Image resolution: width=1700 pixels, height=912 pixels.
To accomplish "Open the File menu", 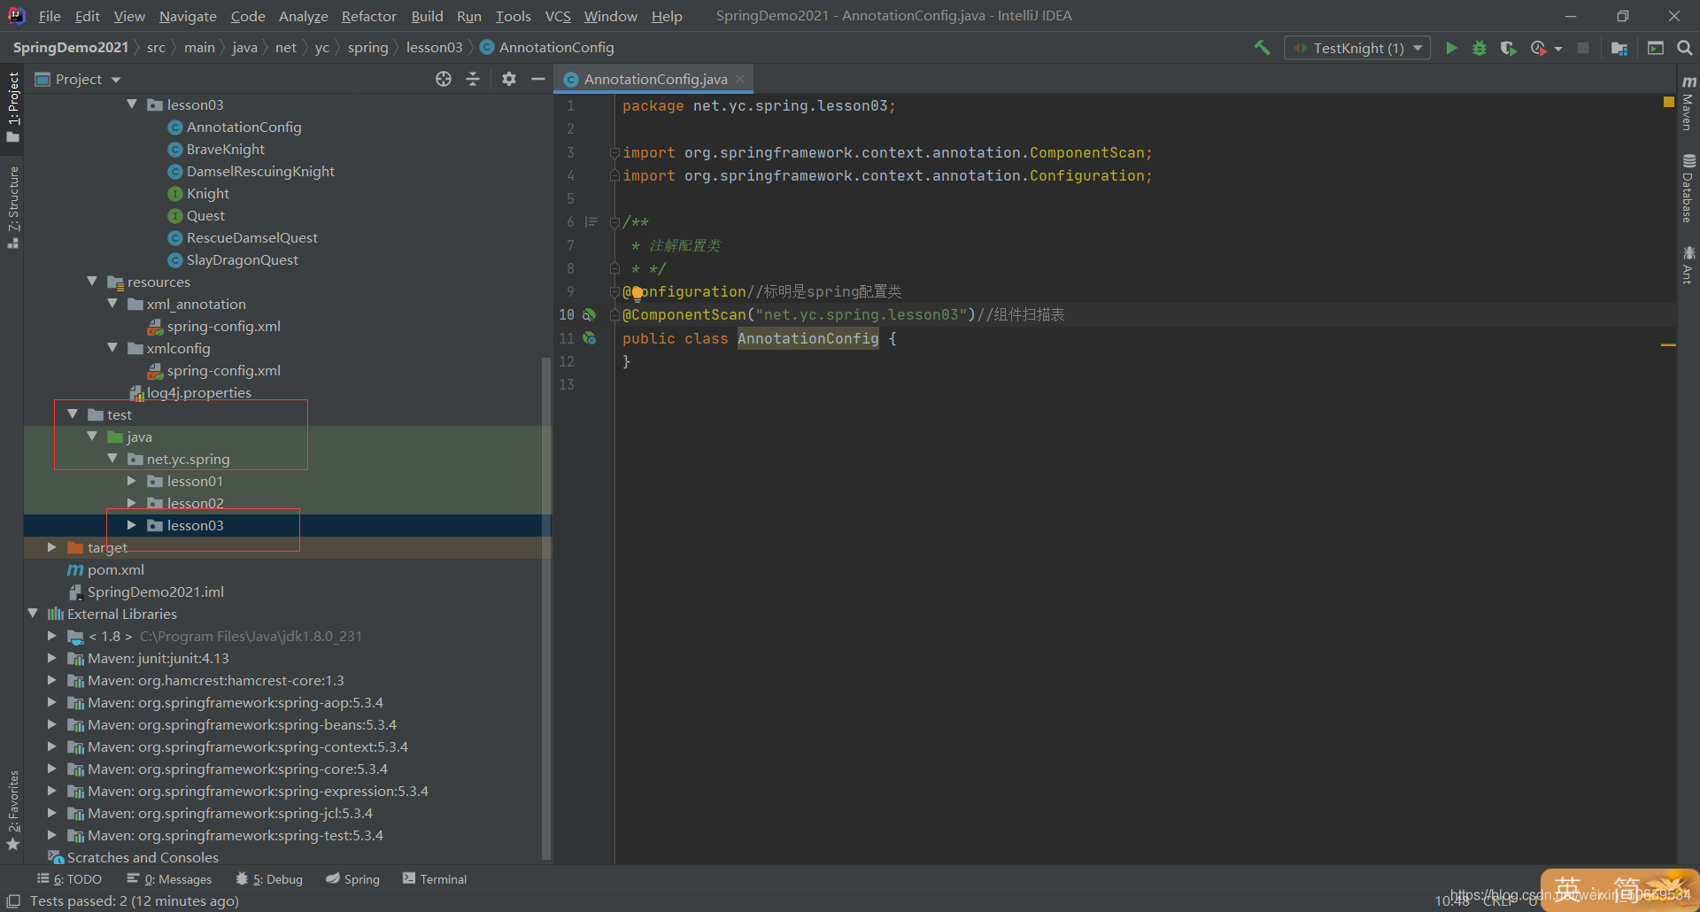I will point(50,16).
